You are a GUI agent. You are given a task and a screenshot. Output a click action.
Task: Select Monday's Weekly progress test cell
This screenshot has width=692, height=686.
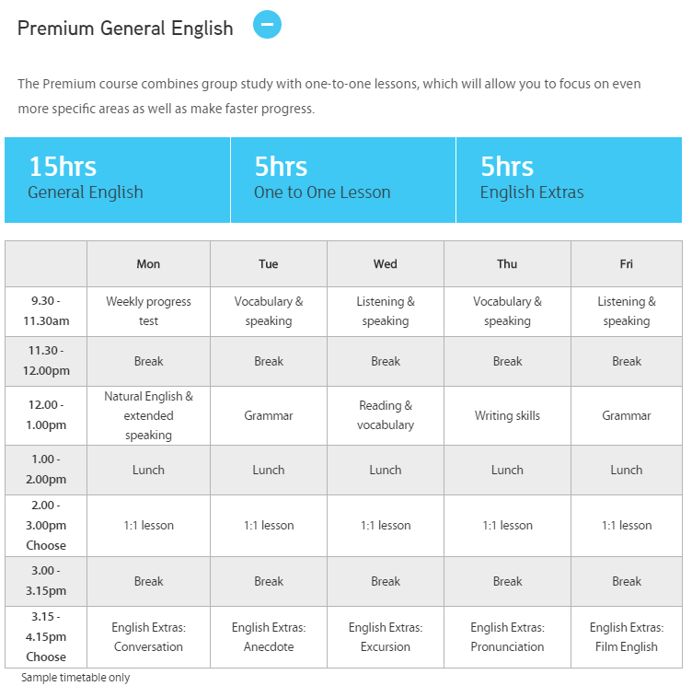(148, 312)
